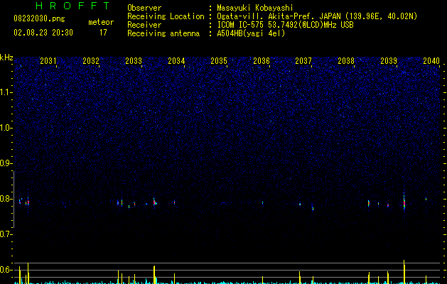Click the 2040 time marker
The width and height of the screenshot is (447, 284).
click(x=431, y=60)
